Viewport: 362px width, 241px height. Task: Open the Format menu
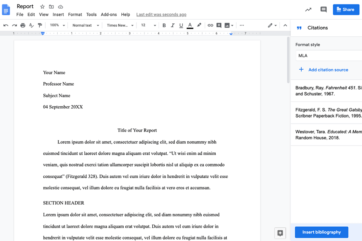coord(75,15)
